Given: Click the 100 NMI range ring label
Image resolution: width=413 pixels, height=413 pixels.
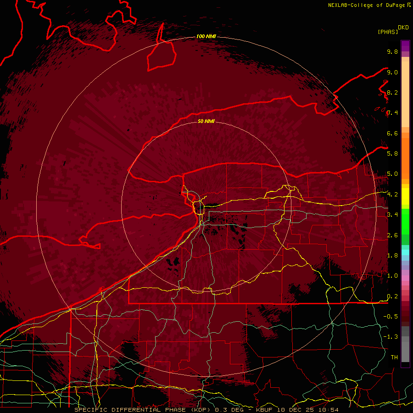Looking at the screenshot, I should [x=206, y=36].
